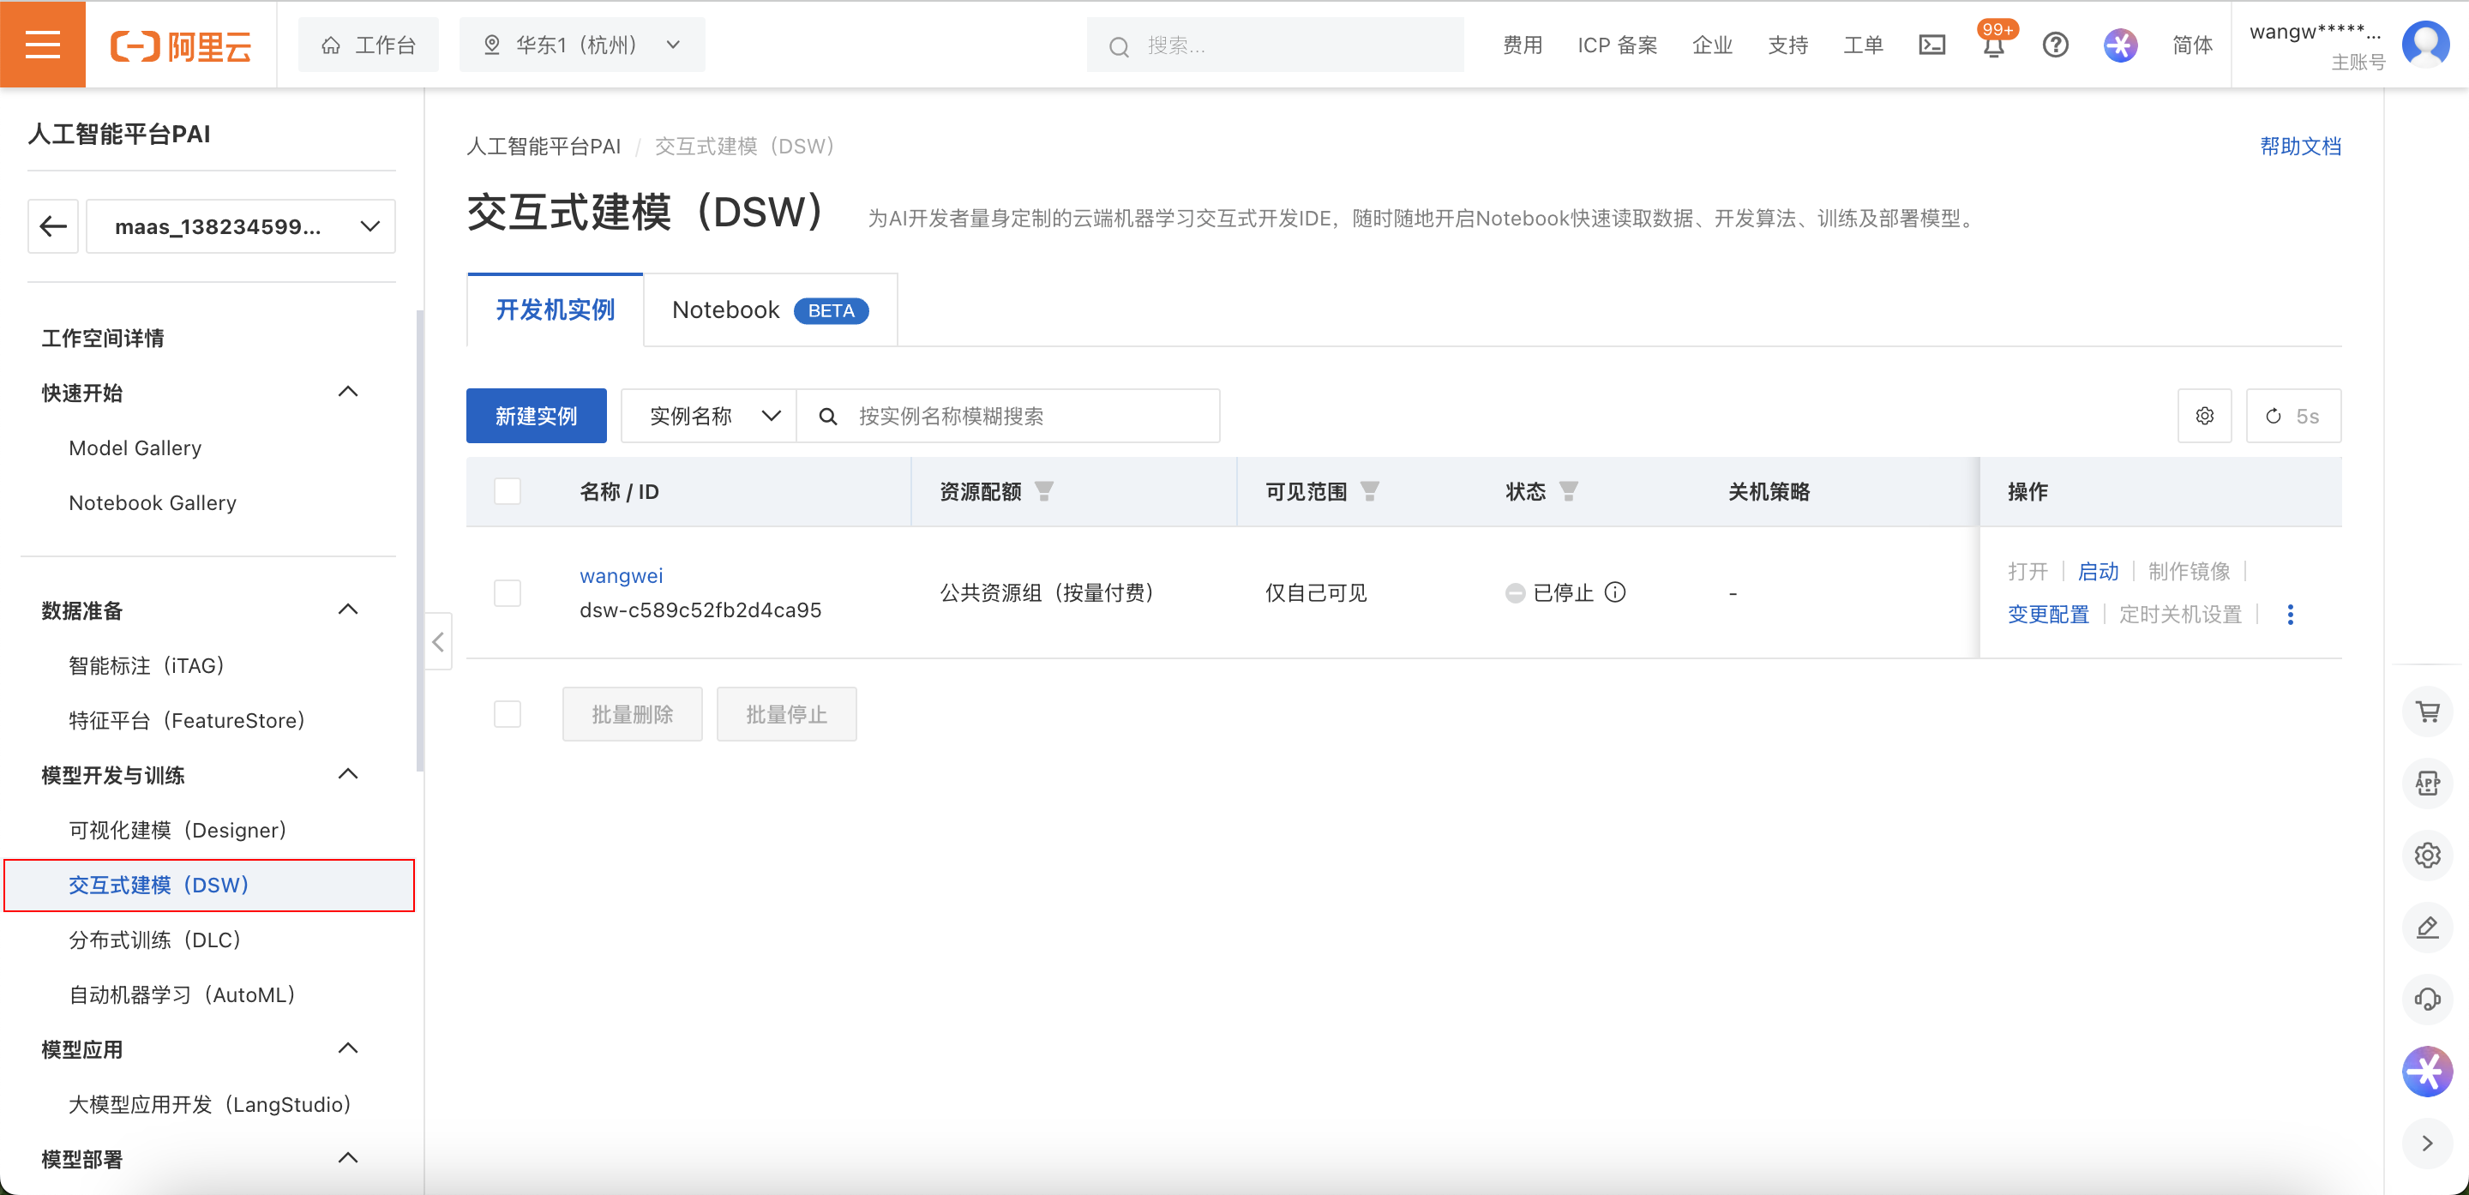
Task: Click 启动 for the wangwei instance
Action: [x=2098, y=571]
